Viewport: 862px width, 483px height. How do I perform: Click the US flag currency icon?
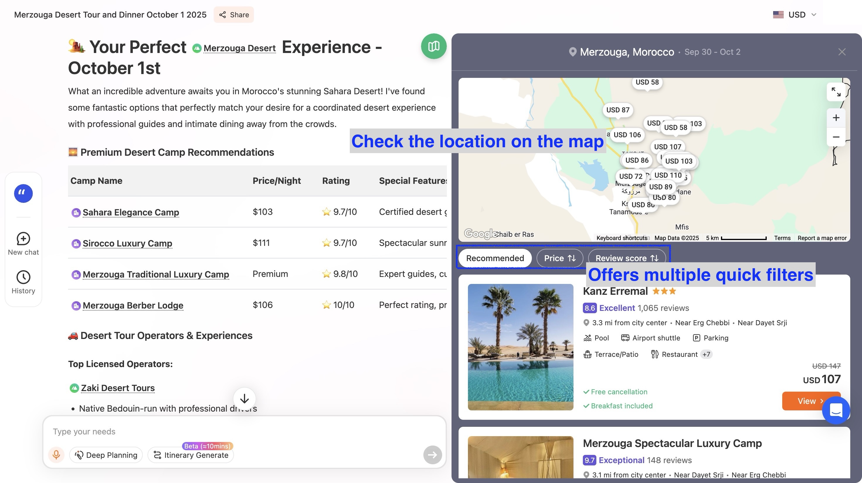[778, 15]
